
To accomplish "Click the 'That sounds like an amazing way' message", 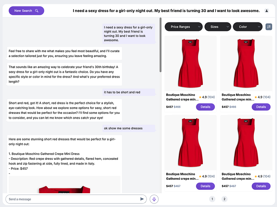I will pos(65,74).
